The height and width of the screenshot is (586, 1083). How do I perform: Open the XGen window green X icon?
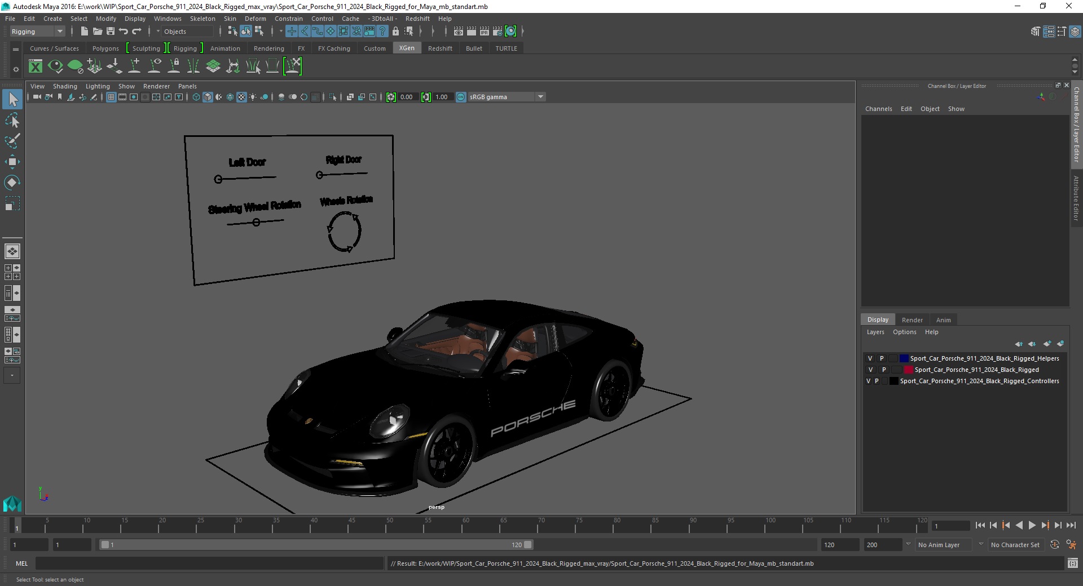click(x=36, y=66)
